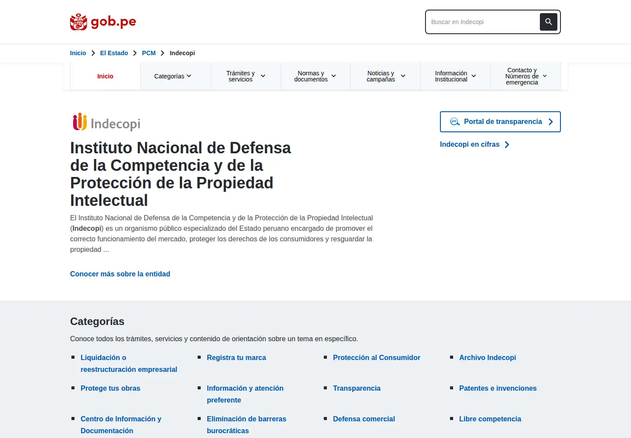Expand the Información Institucional menu
Screen dimensions: 631x438
click(x=455, y=76)
